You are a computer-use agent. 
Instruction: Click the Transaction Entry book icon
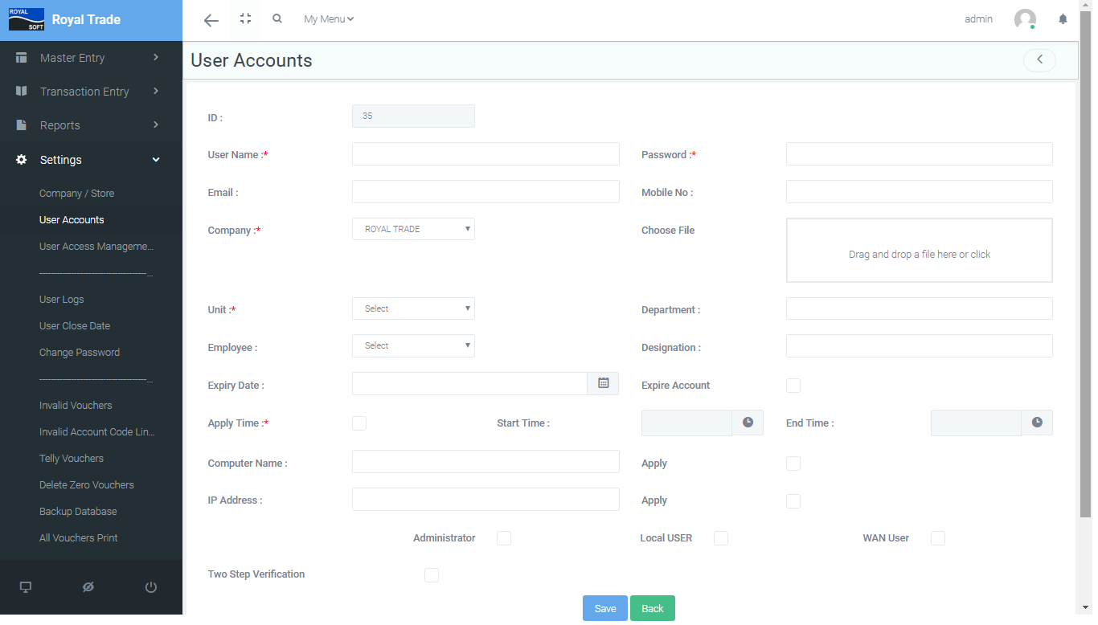pyautogui.click(x=22, y=92)
